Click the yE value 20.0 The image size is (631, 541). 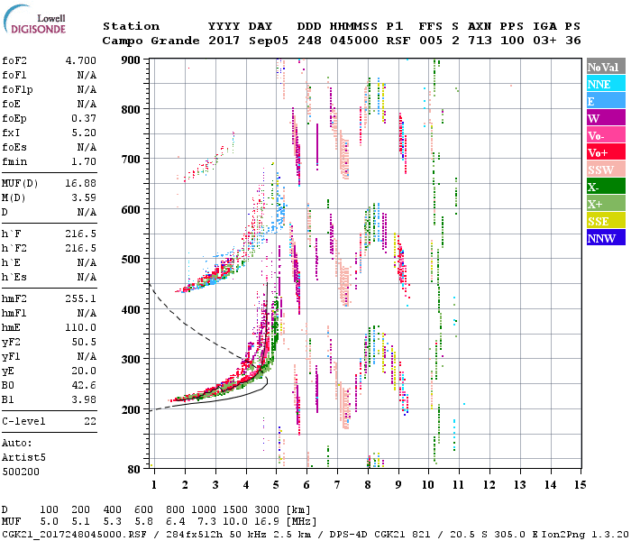tap(84, 371)
